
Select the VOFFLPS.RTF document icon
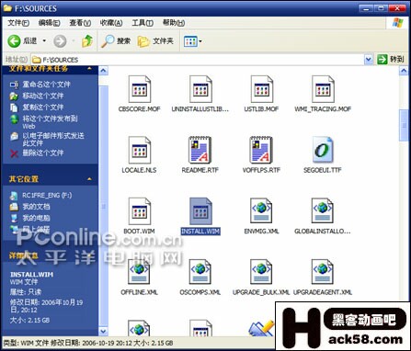[x=261, y=150]
